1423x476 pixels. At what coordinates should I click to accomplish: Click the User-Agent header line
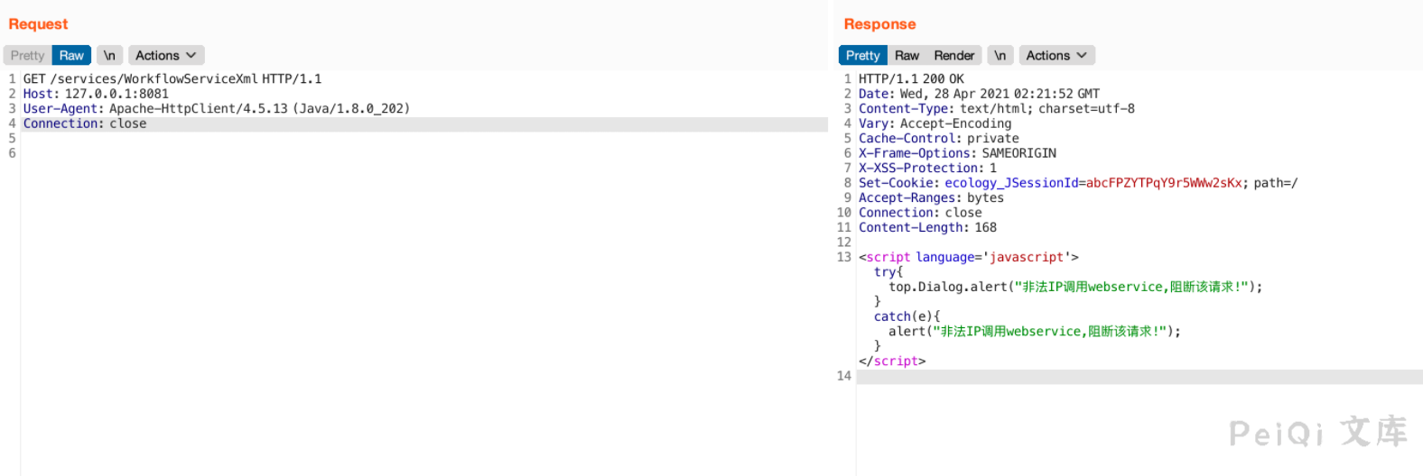(x=216, y=108)
